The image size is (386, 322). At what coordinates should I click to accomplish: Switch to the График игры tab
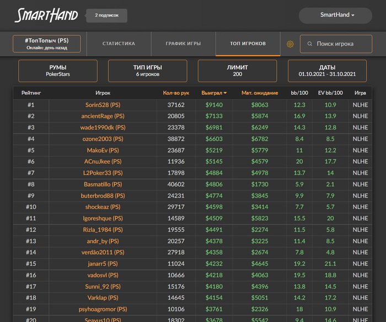[183, 43]
